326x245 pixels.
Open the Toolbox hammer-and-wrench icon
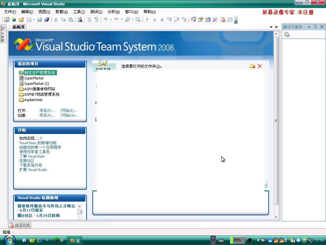click(215, 19)
